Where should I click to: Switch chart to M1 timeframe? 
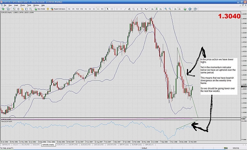click(x=69, y=9)
